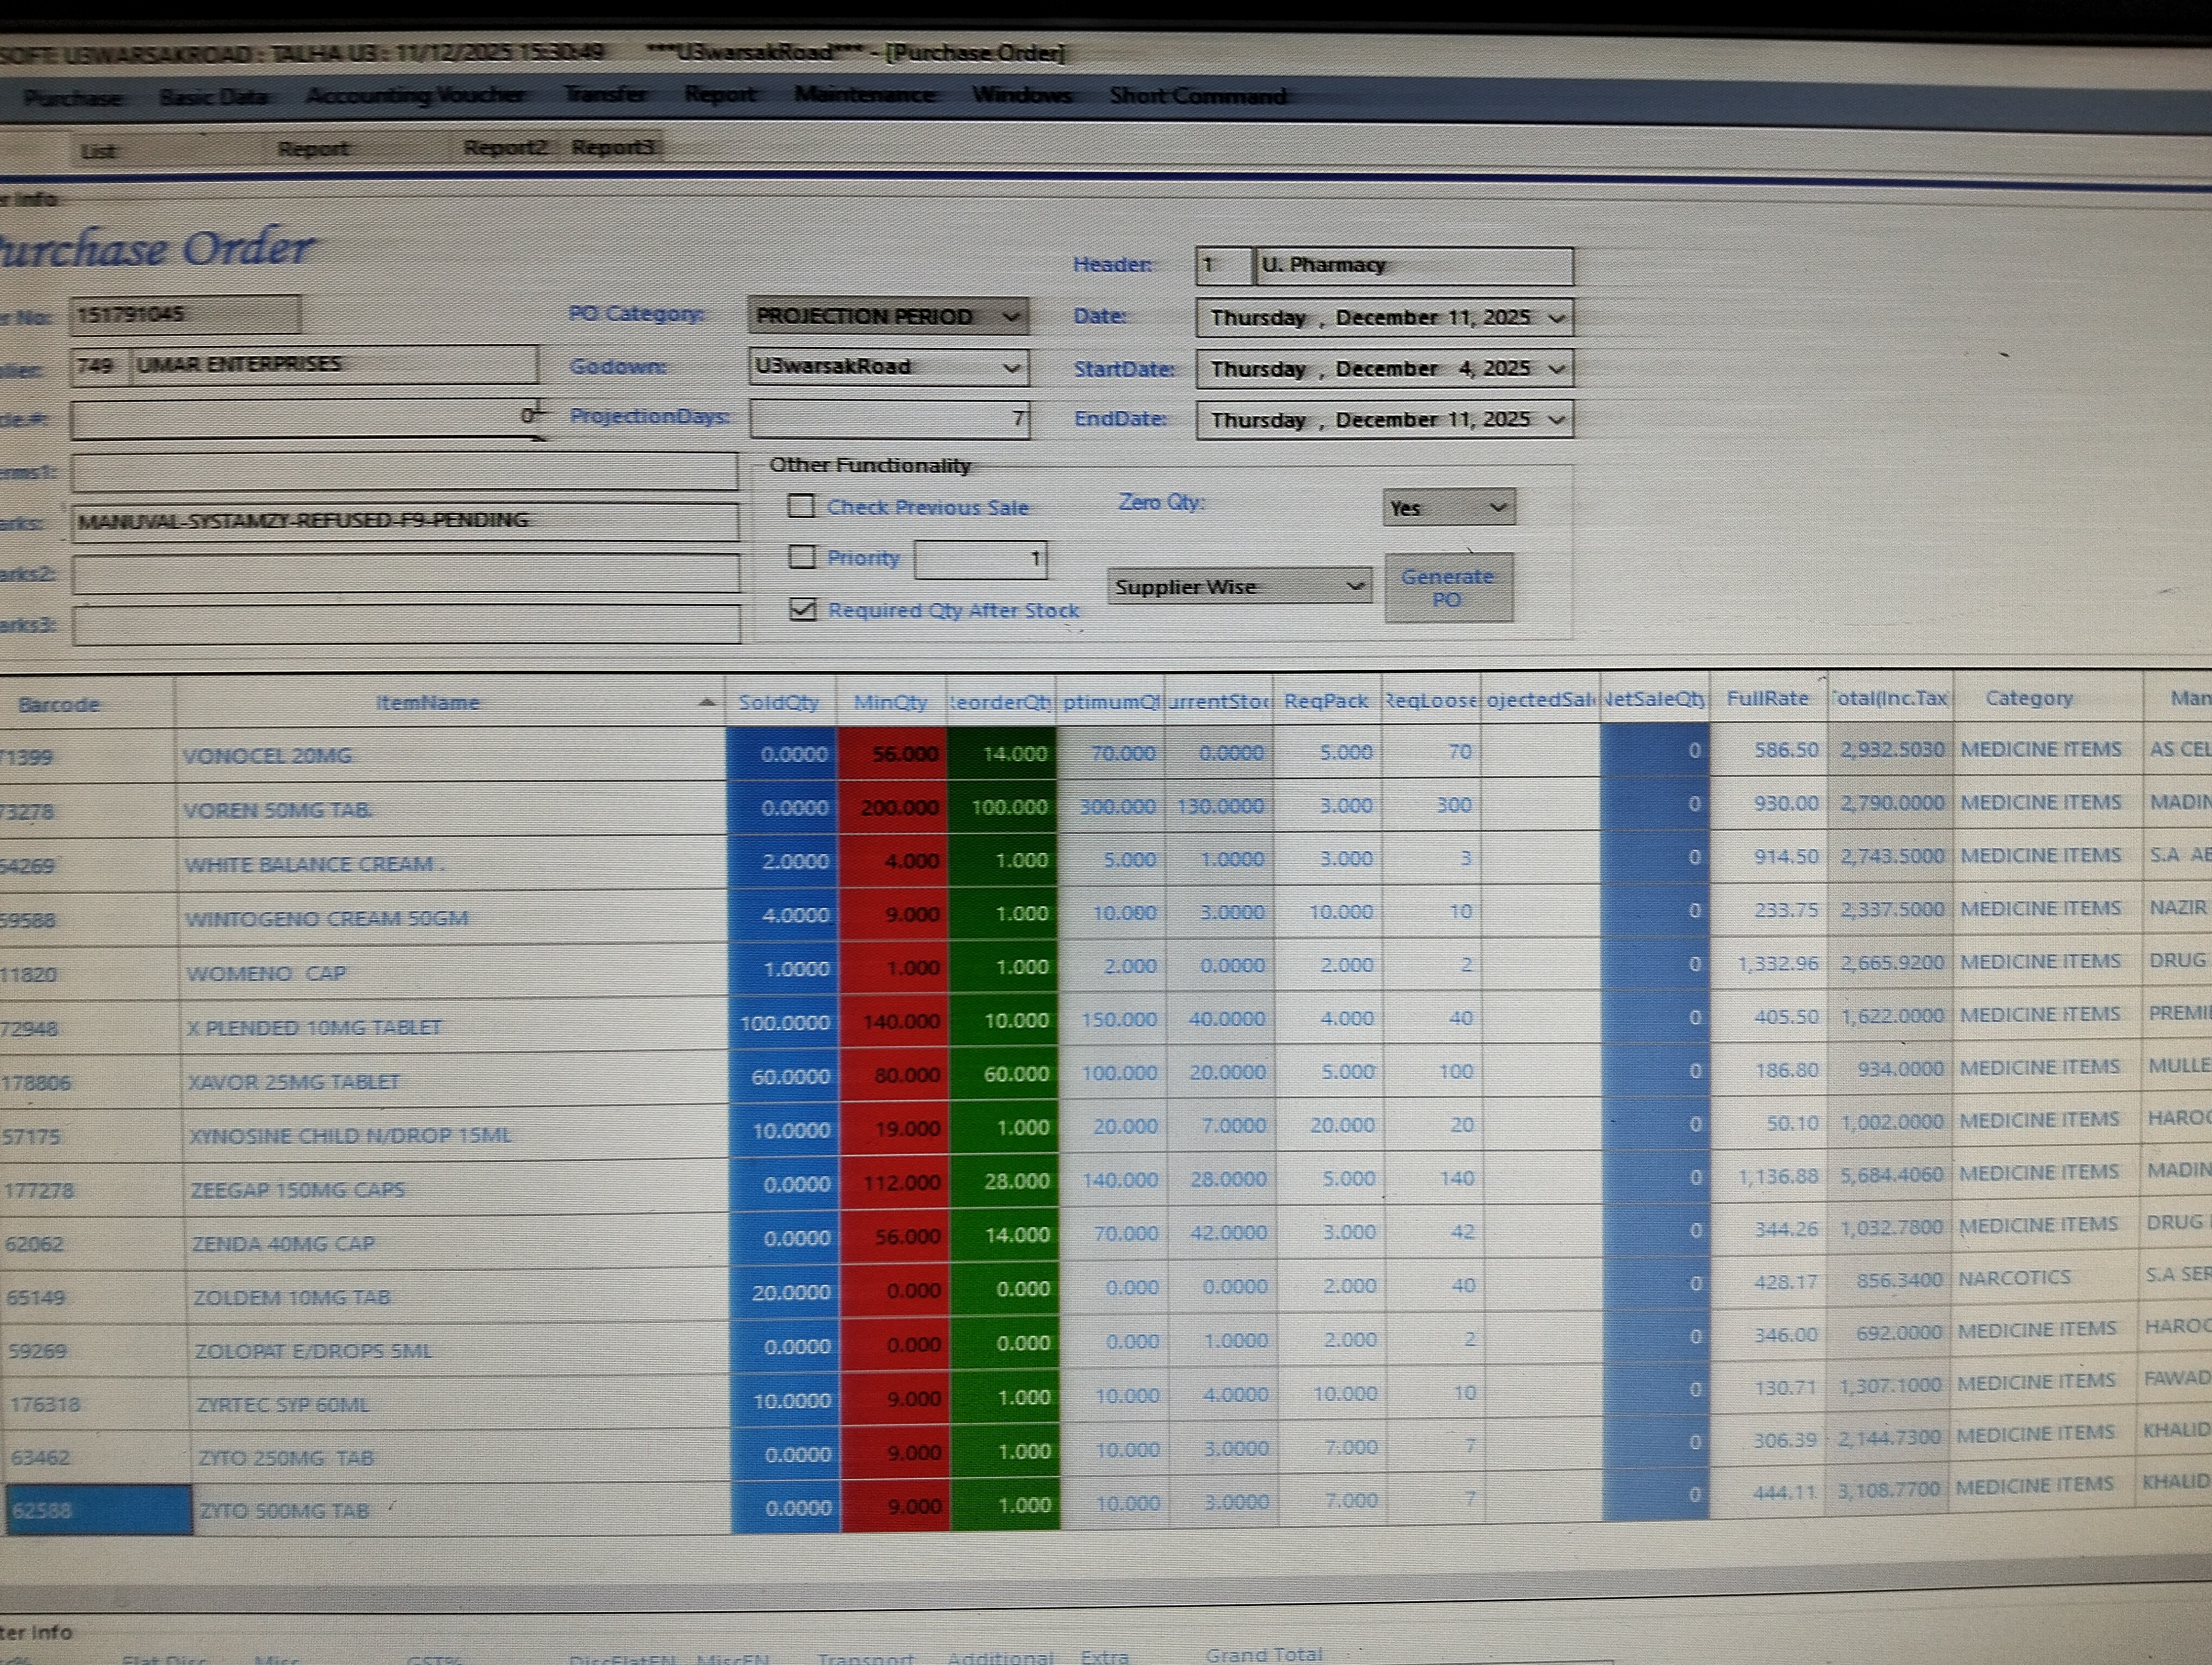Open the Short Command menu
This screenshot has width=2212, height=1665.
[x=1197, y=96]
